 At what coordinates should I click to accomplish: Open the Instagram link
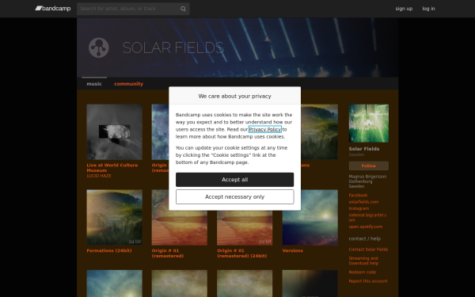pos(359,208)
